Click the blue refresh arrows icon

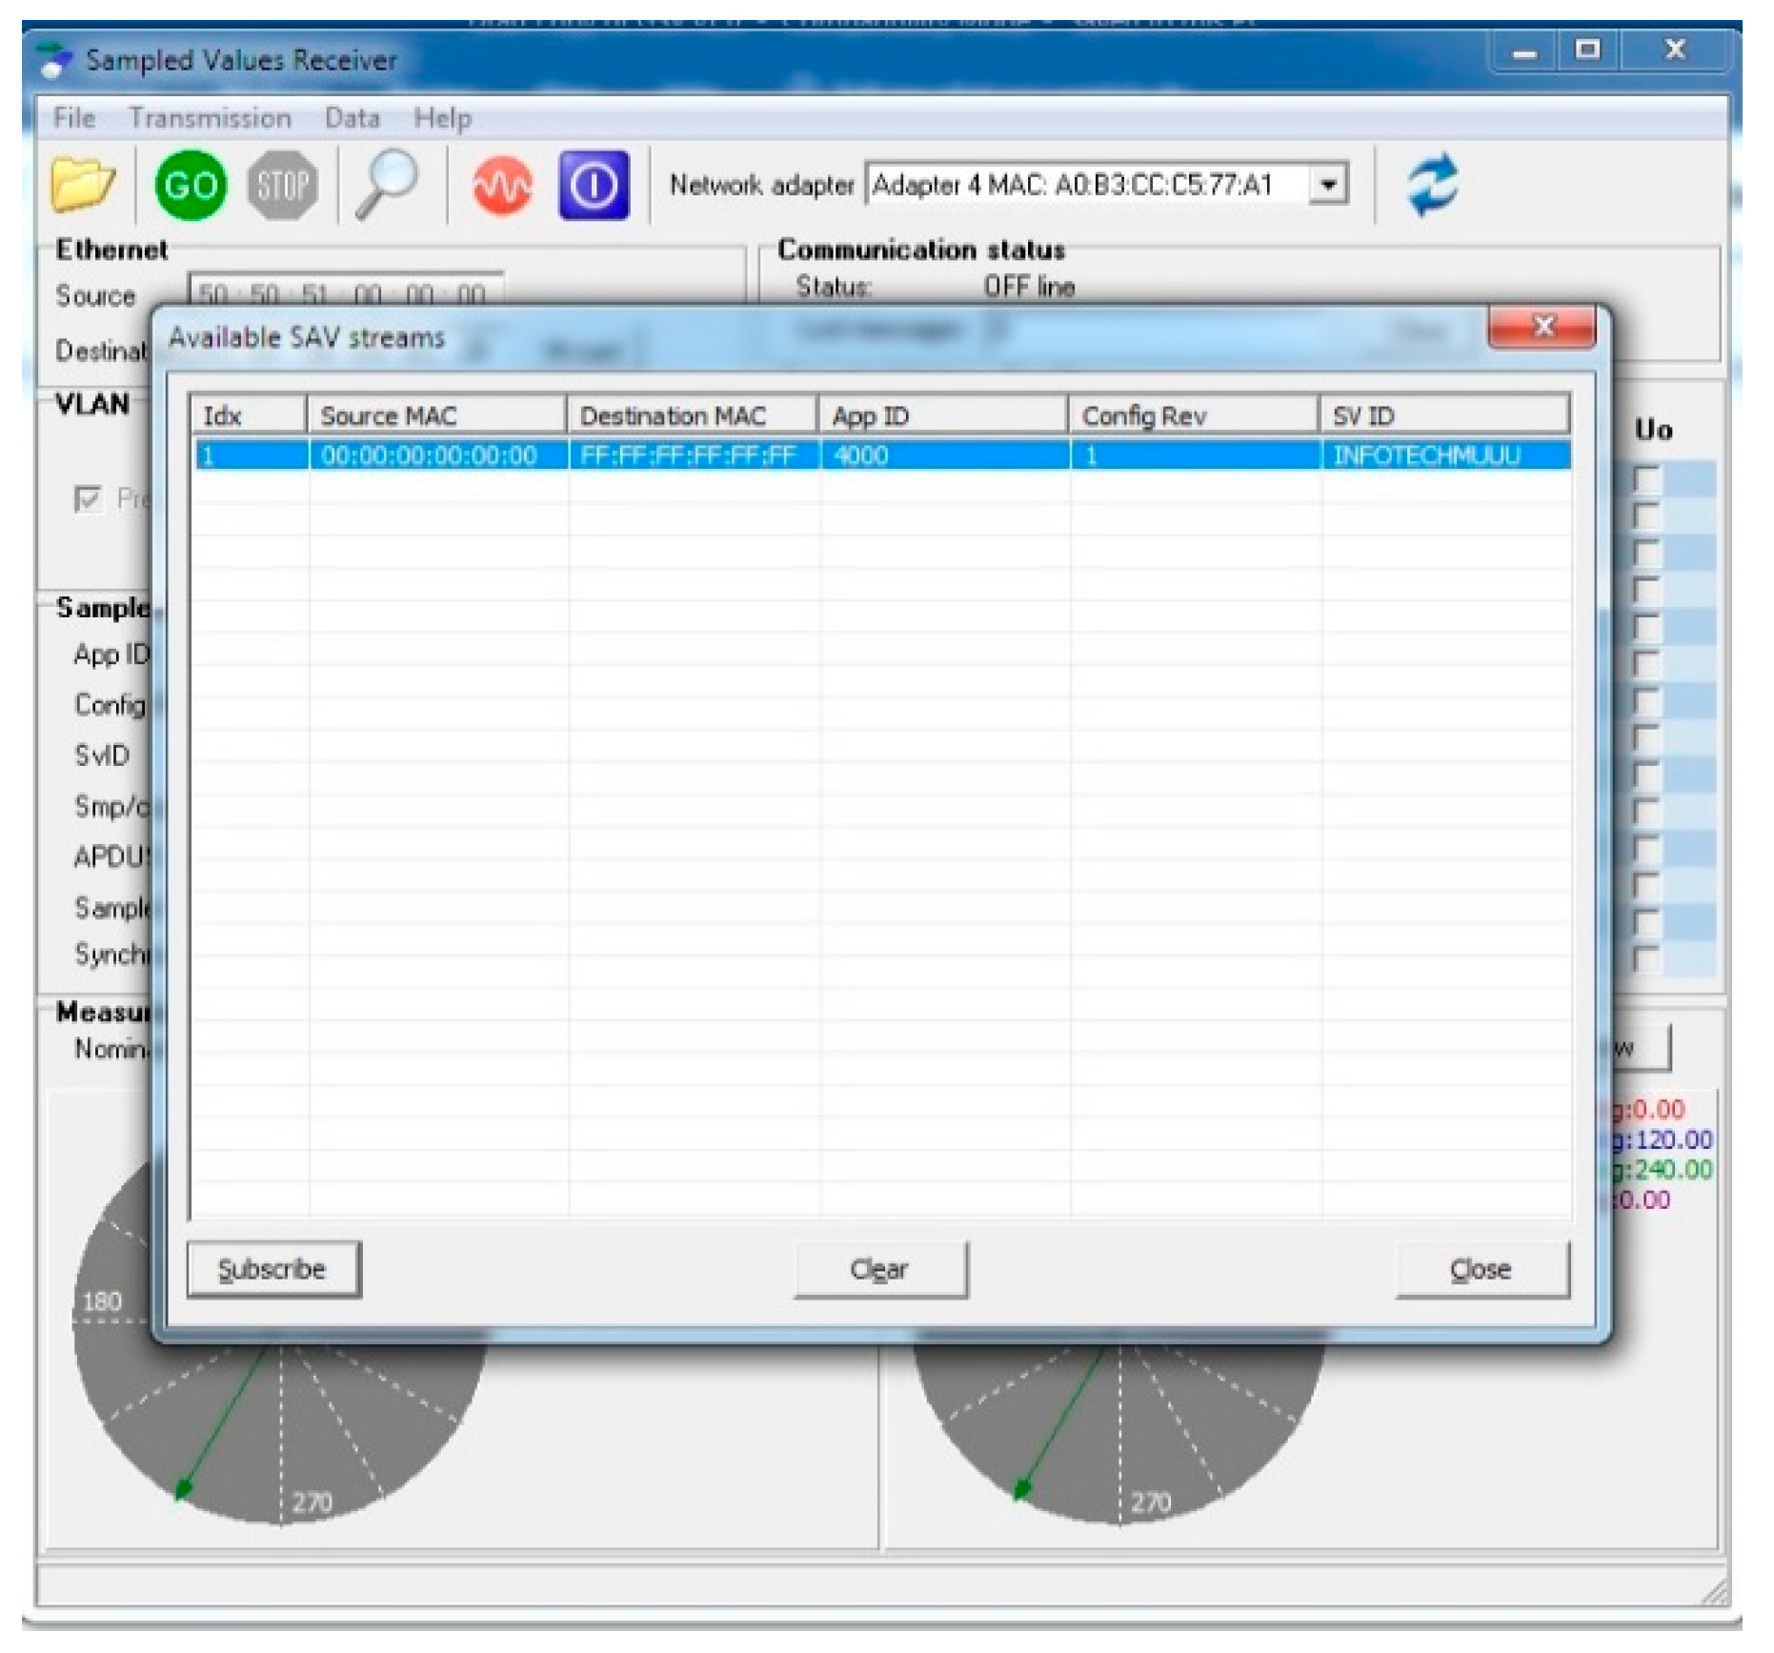(1432, 185)
